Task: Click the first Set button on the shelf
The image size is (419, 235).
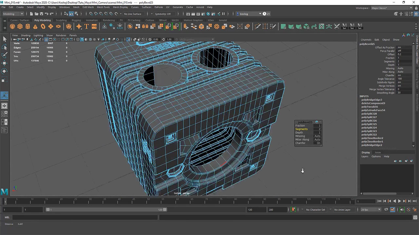Action: (344, 28)
